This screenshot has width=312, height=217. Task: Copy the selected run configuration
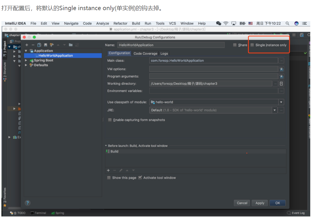click(x=39, y=45)
